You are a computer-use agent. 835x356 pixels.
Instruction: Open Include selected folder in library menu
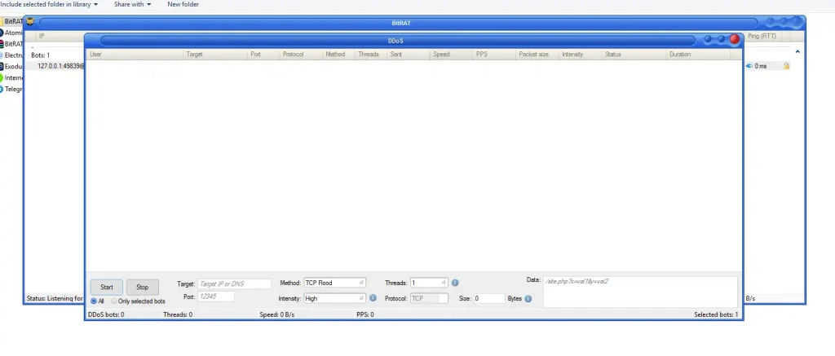coord(49,5)
